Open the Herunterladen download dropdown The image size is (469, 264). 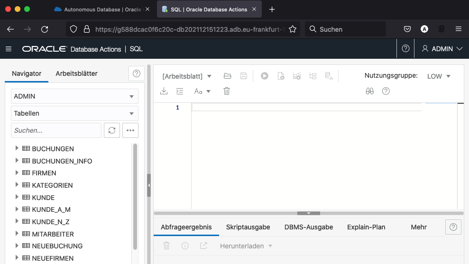point(246,246)
